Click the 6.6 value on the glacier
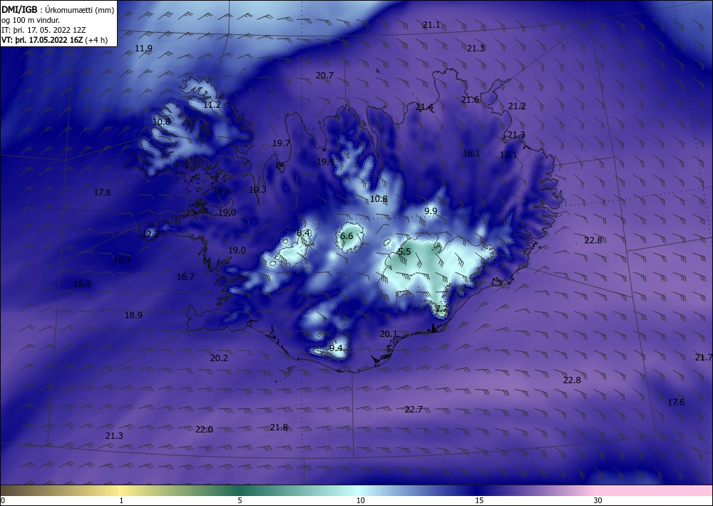Image resolution: width=713 pixels, height=506 pixels. click(347, 236)
